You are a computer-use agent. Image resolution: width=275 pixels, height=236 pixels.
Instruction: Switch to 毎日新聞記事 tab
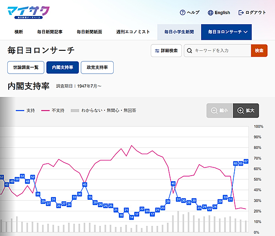pos(50,32)
